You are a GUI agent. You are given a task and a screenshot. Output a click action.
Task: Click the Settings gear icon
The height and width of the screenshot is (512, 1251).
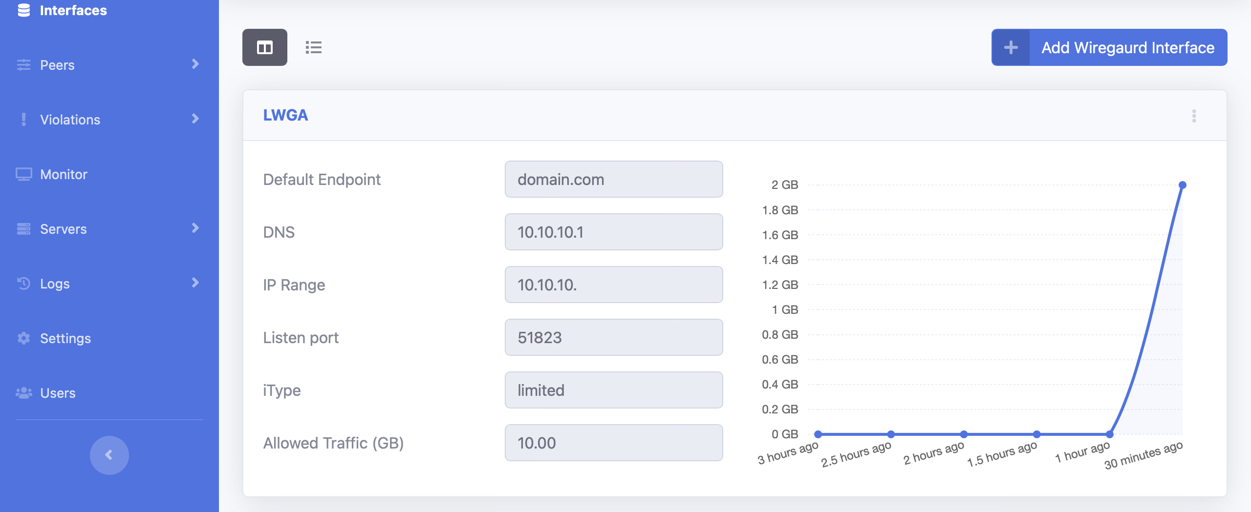(x=23, y=338)
